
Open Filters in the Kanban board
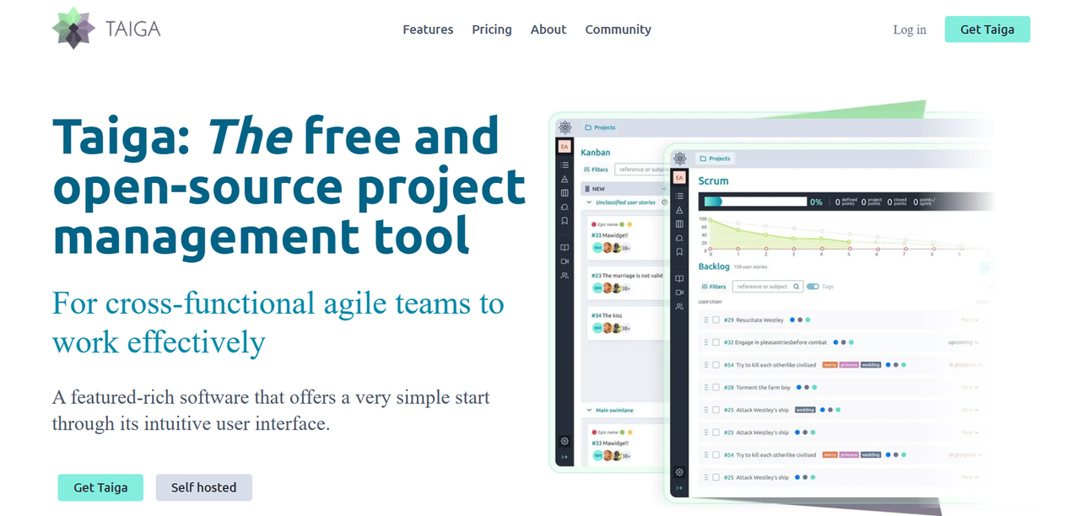point(596,169)
